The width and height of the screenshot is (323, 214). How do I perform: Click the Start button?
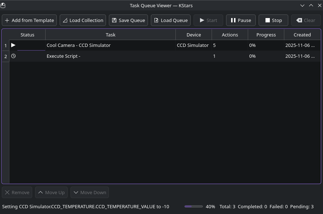pyautogui.click(x=208, y=20)
